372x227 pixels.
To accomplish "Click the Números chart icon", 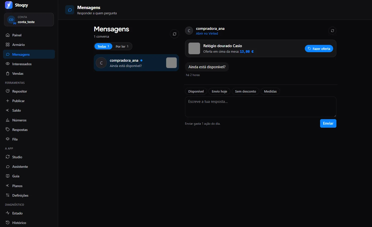I will pos(8,120).
